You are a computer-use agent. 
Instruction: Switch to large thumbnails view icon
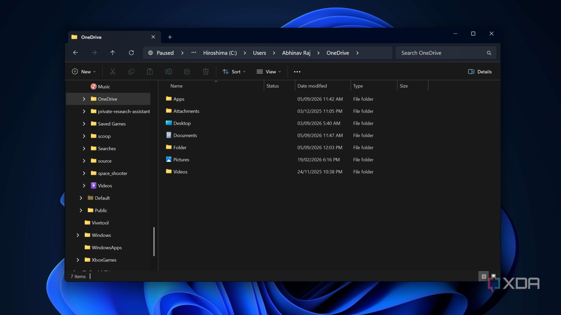[494, 276]
